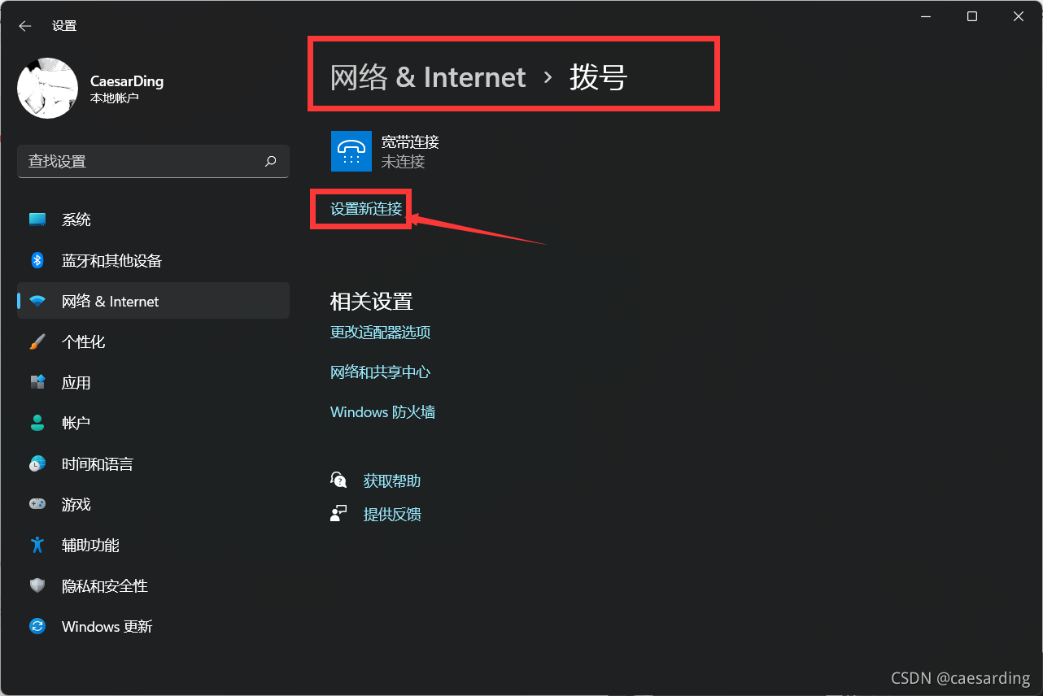Go to 应用 settings
Screen dimensions: 1043x696
click(x=153, y=382)
